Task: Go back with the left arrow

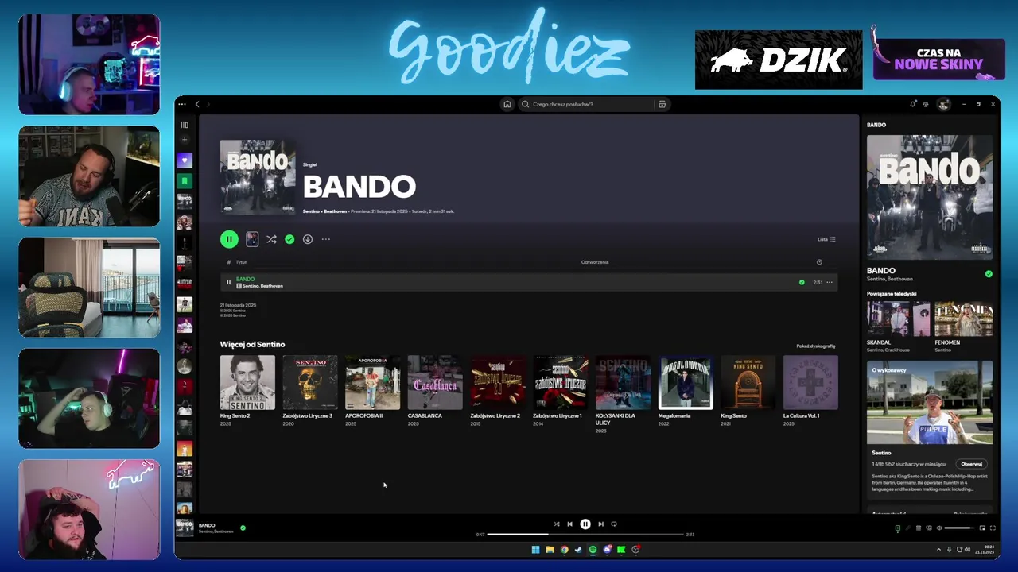Action: [197, 104]
